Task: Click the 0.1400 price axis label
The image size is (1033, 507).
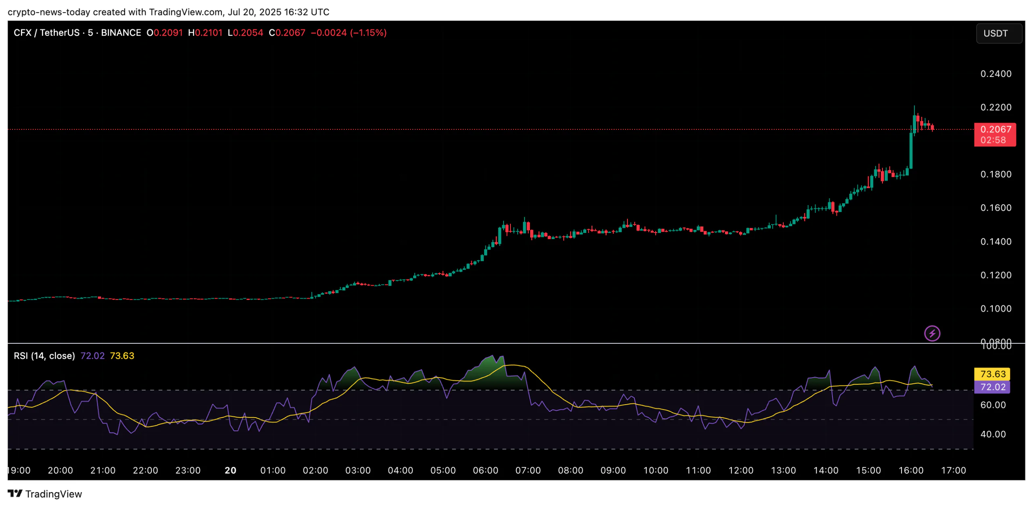Action: tap(995, 241)
